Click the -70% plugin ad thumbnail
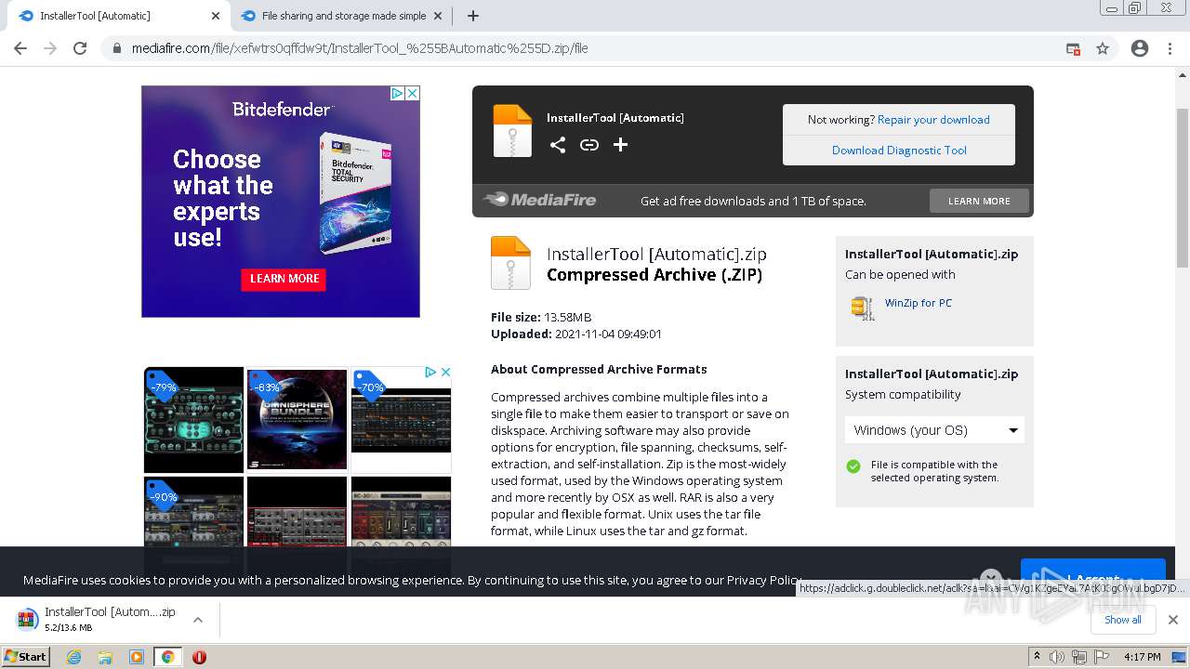The height and width of the screenshot is (669, 1190). point(401,420)
